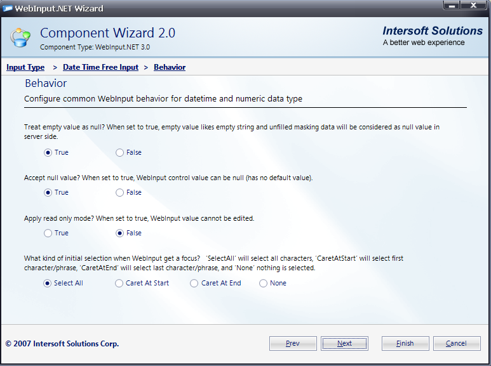Viewport: 491px width, 366px height.
Task: Cancel the wizard
Action: (x=457, y=343)
